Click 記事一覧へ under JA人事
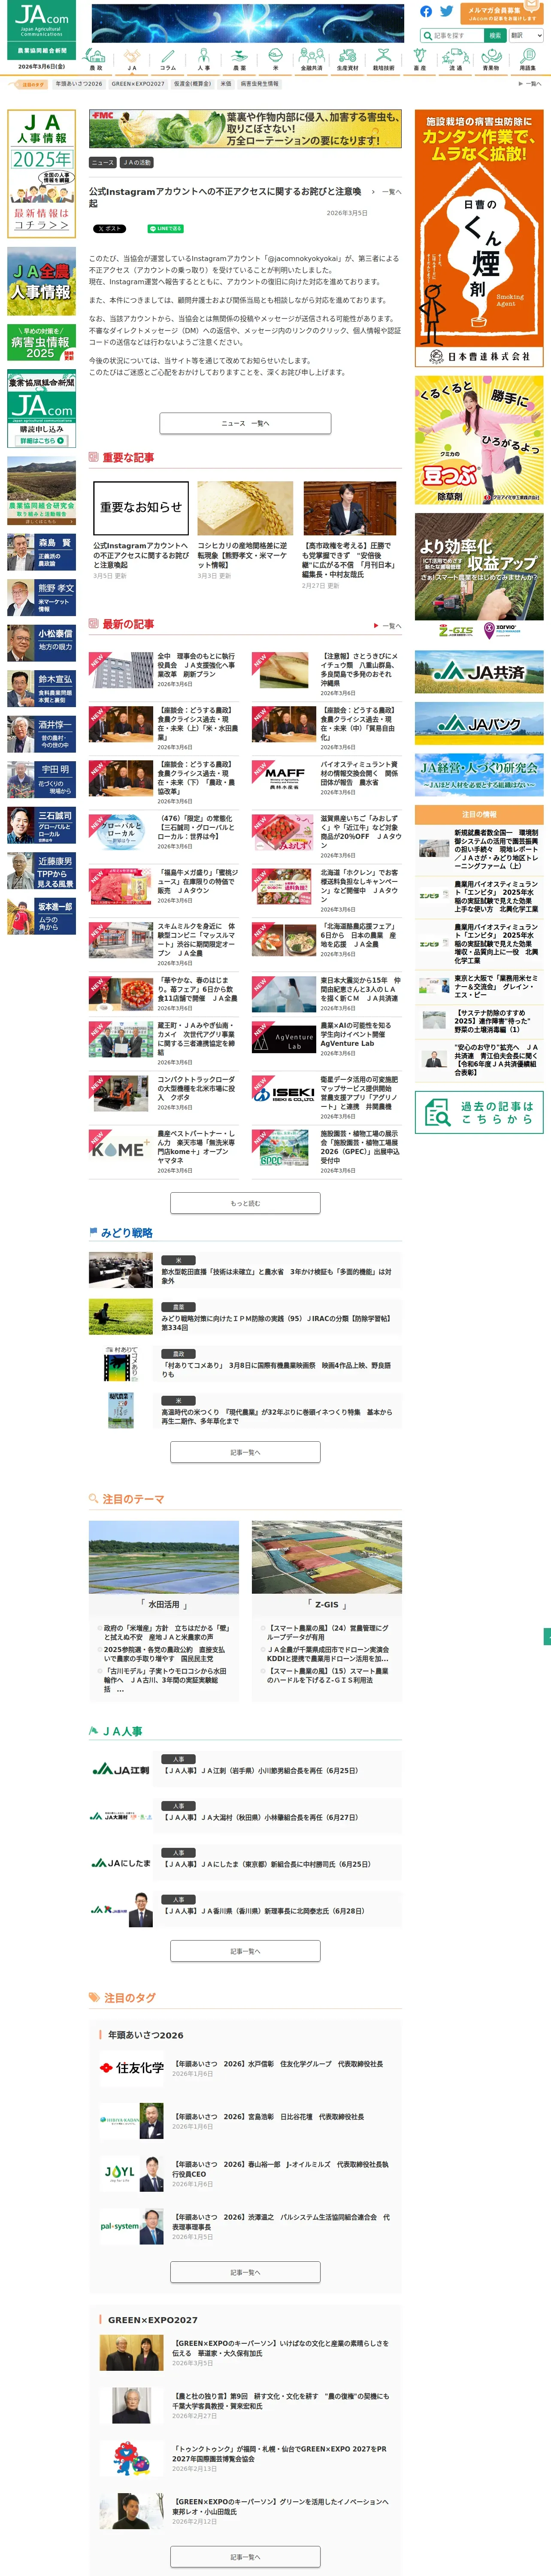Viewport: 551px width, 2576px height. pos(245,1951)
